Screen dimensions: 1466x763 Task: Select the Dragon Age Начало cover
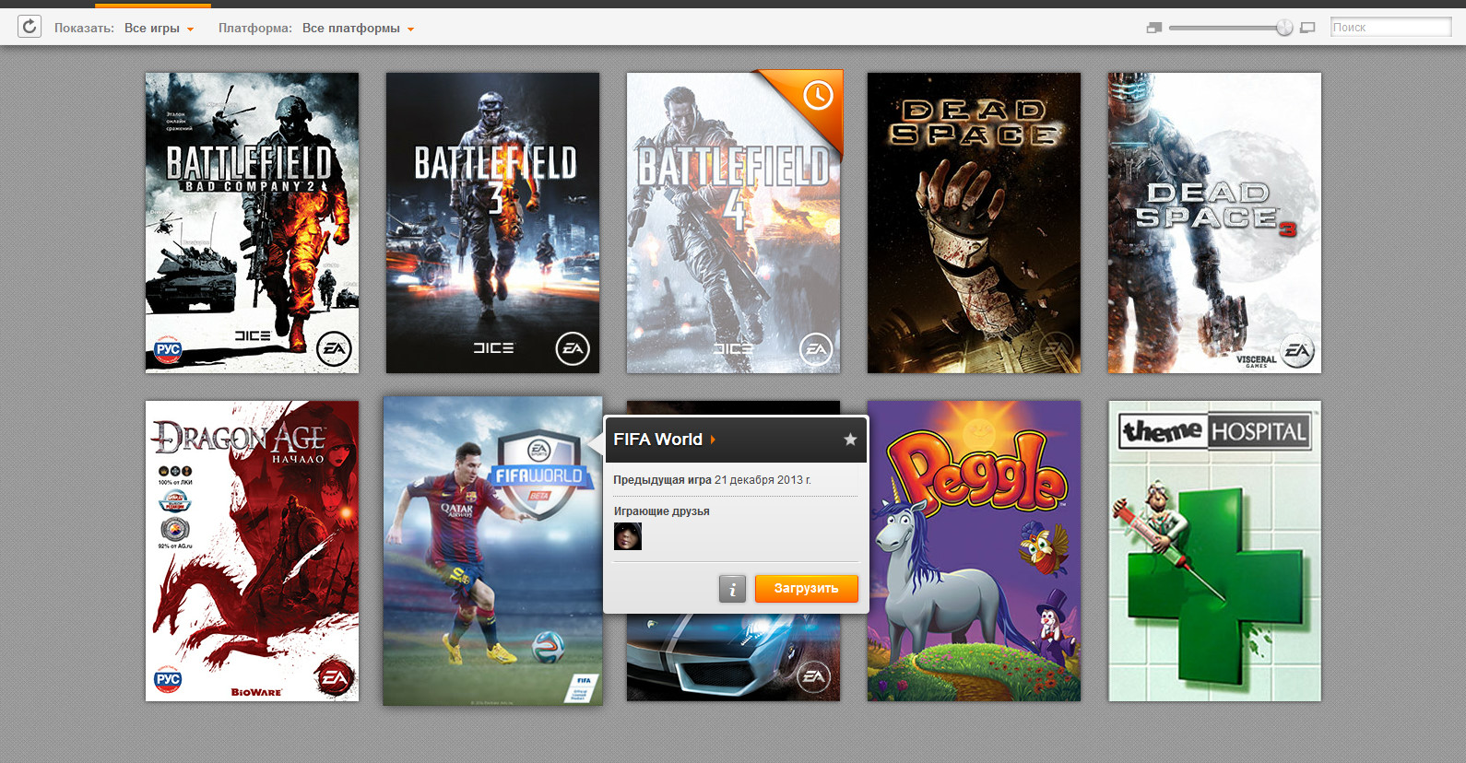(x=252, y=551)
